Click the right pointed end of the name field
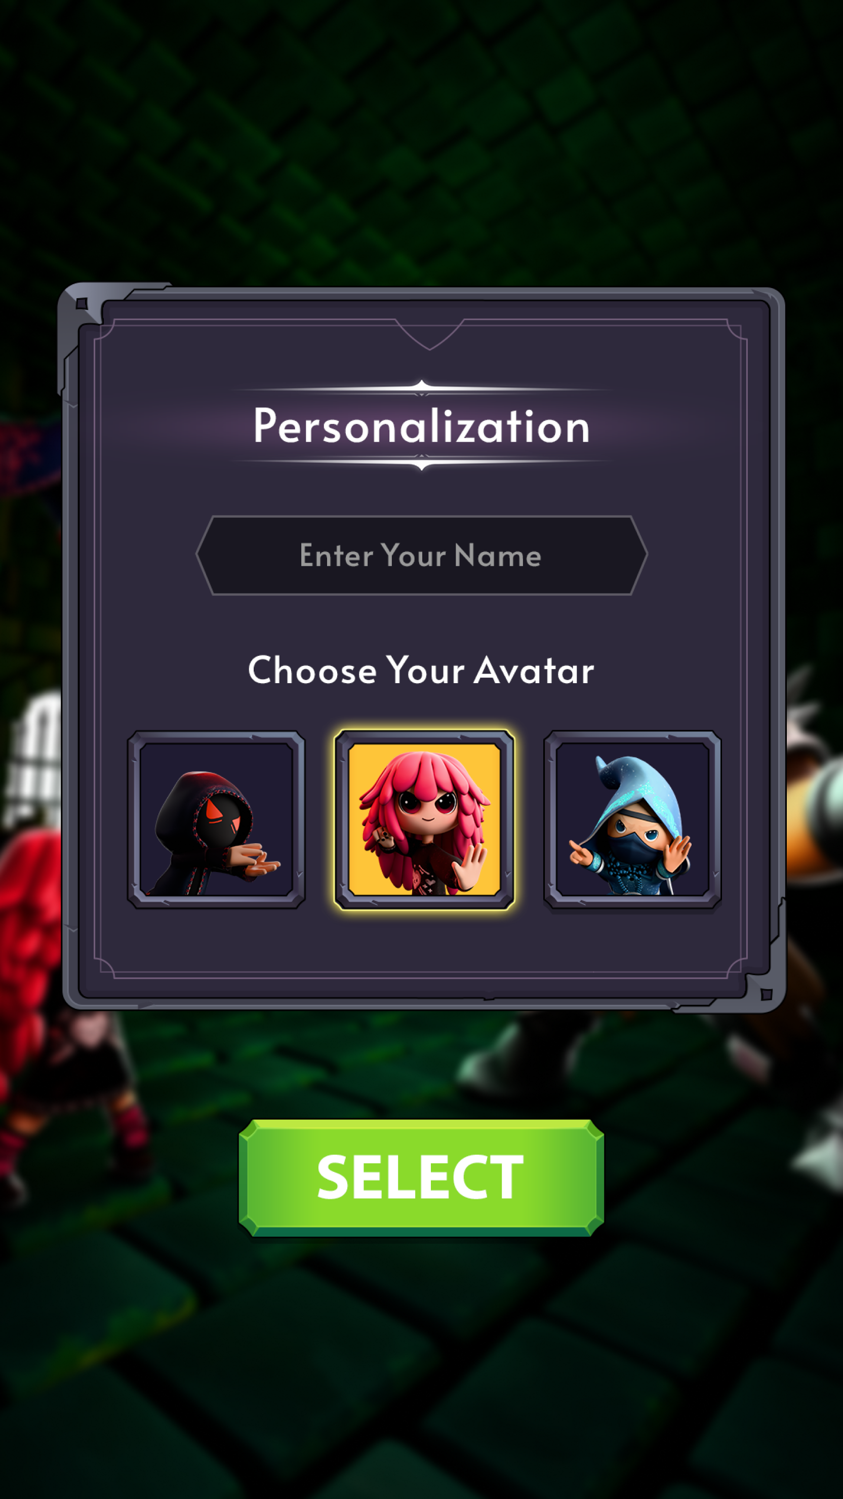This screenshot has width=843, height=1499. click(x=639, y=555)
